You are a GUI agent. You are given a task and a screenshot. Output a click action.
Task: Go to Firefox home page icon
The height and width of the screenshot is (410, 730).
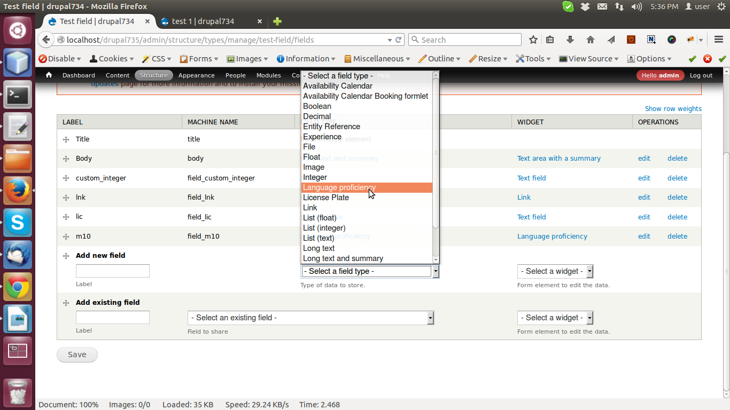tap(591, 40)
